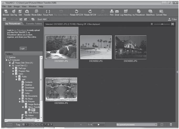Select thumbnail DSCN0004.JPG statue photo

tap(61, 89)
